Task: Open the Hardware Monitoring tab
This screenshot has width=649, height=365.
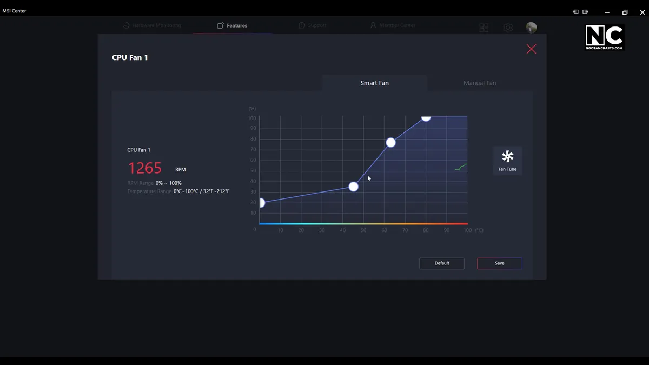Action: point(152,25)
